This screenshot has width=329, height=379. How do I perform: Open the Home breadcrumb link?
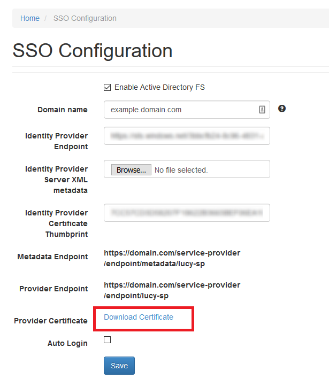(x=30, y=18)
